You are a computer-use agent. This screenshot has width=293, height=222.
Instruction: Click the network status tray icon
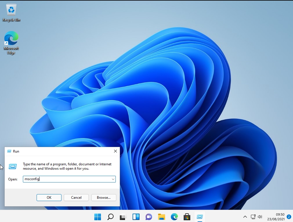[x=253, y=217]
